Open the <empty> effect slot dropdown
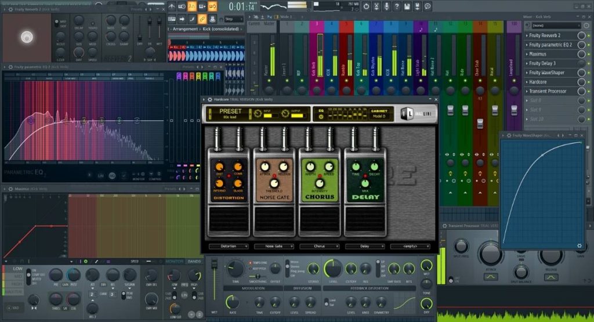Screen dimensions: 594x322 (x=410, y=246)
